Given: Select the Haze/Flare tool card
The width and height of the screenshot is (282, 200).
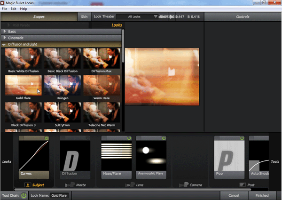Looking at the screenshot, I should pos(117,158).
